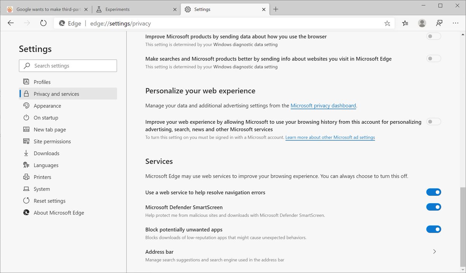Click the Site permissions icon

pyautogui.click(x=26, y=141)
